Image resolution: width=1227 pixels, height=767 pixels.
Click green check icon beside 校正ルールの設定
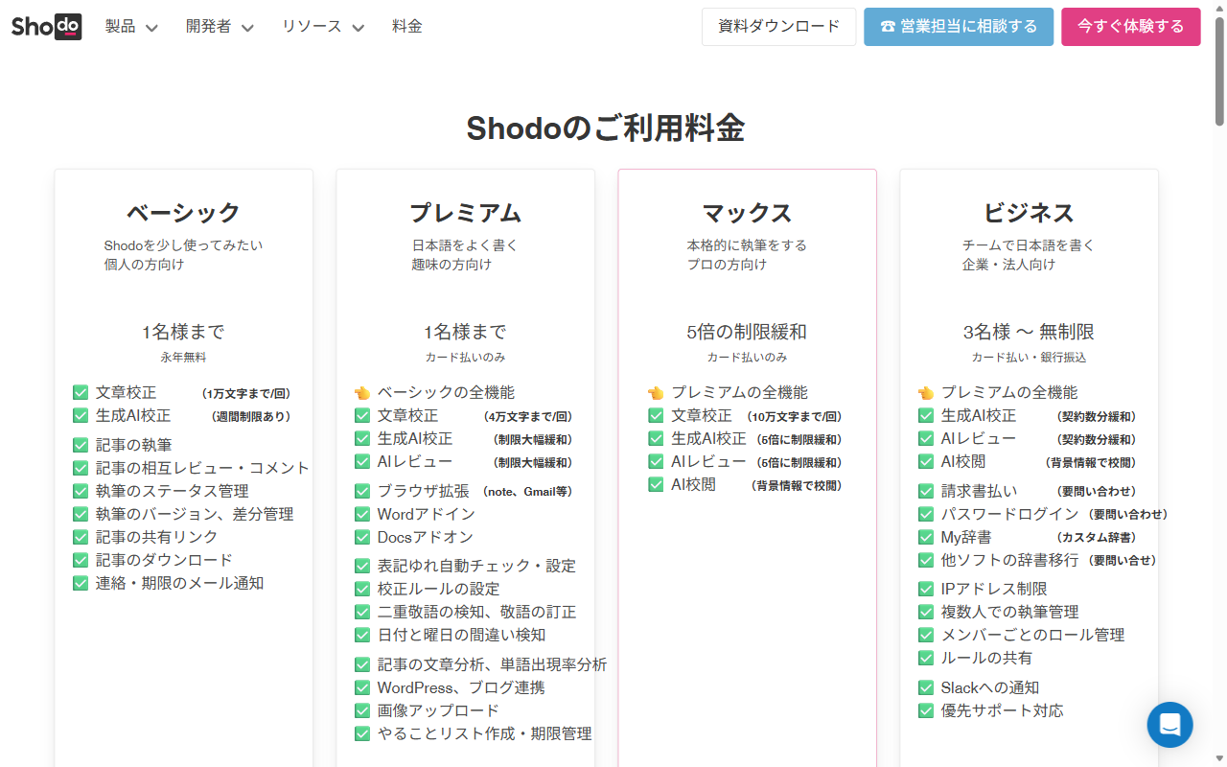362,589
